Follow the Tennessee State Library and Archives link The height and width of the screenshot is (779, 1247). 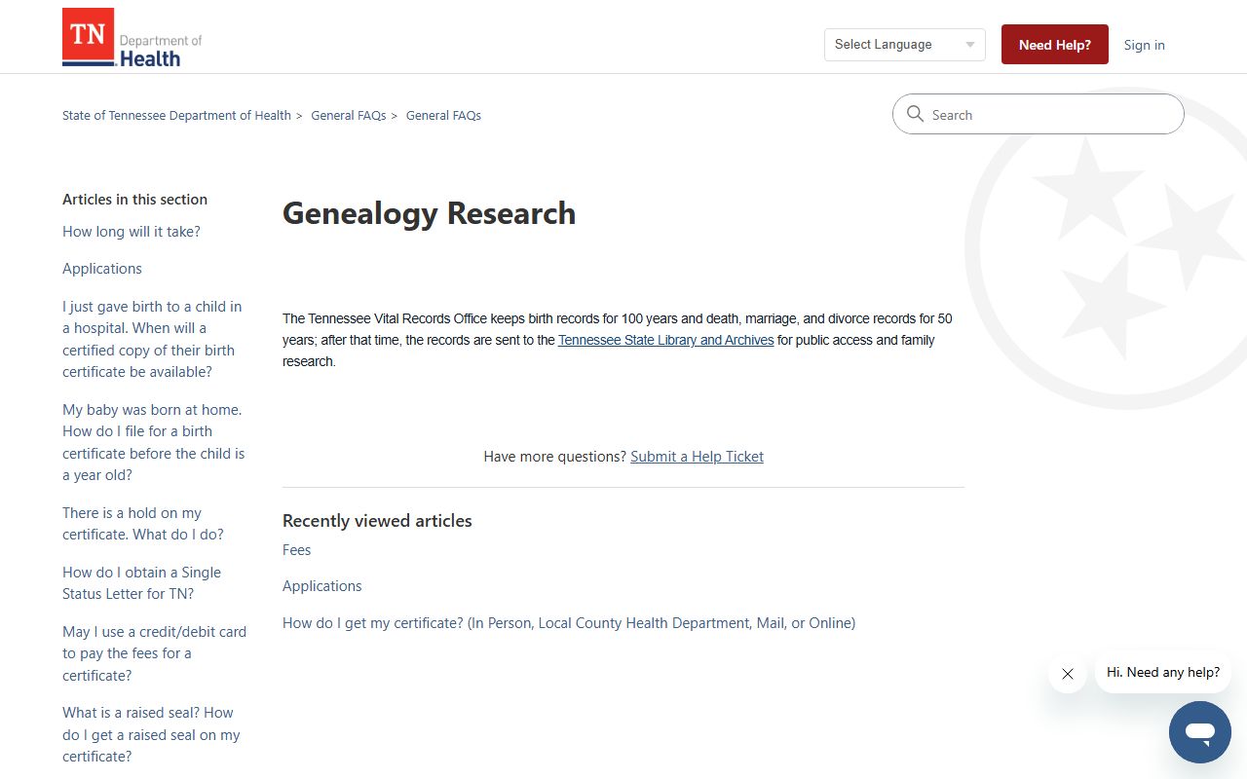pyautogui.click(x=665, y=340)
